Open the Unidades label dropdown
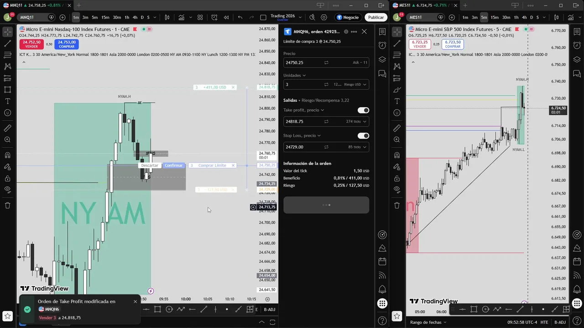The height and width of the screenshot is (328, 584). [294, 75]
